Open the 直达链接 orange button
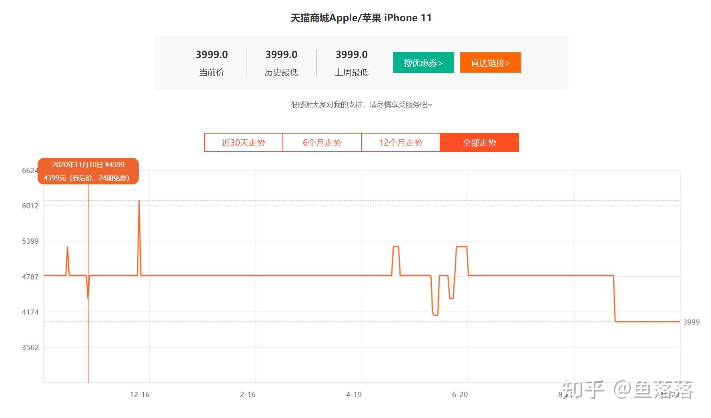The image size is (711, 418). pyautogui.click(x=491, y=62)
